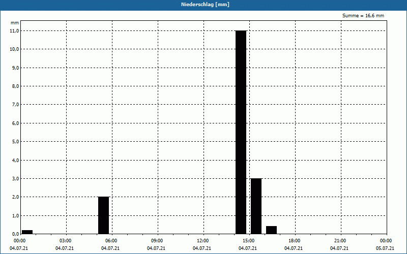Viewport: 407px width, 254px height.
Task: Click the 10,0 y-axis label
Action: (15, 49)
